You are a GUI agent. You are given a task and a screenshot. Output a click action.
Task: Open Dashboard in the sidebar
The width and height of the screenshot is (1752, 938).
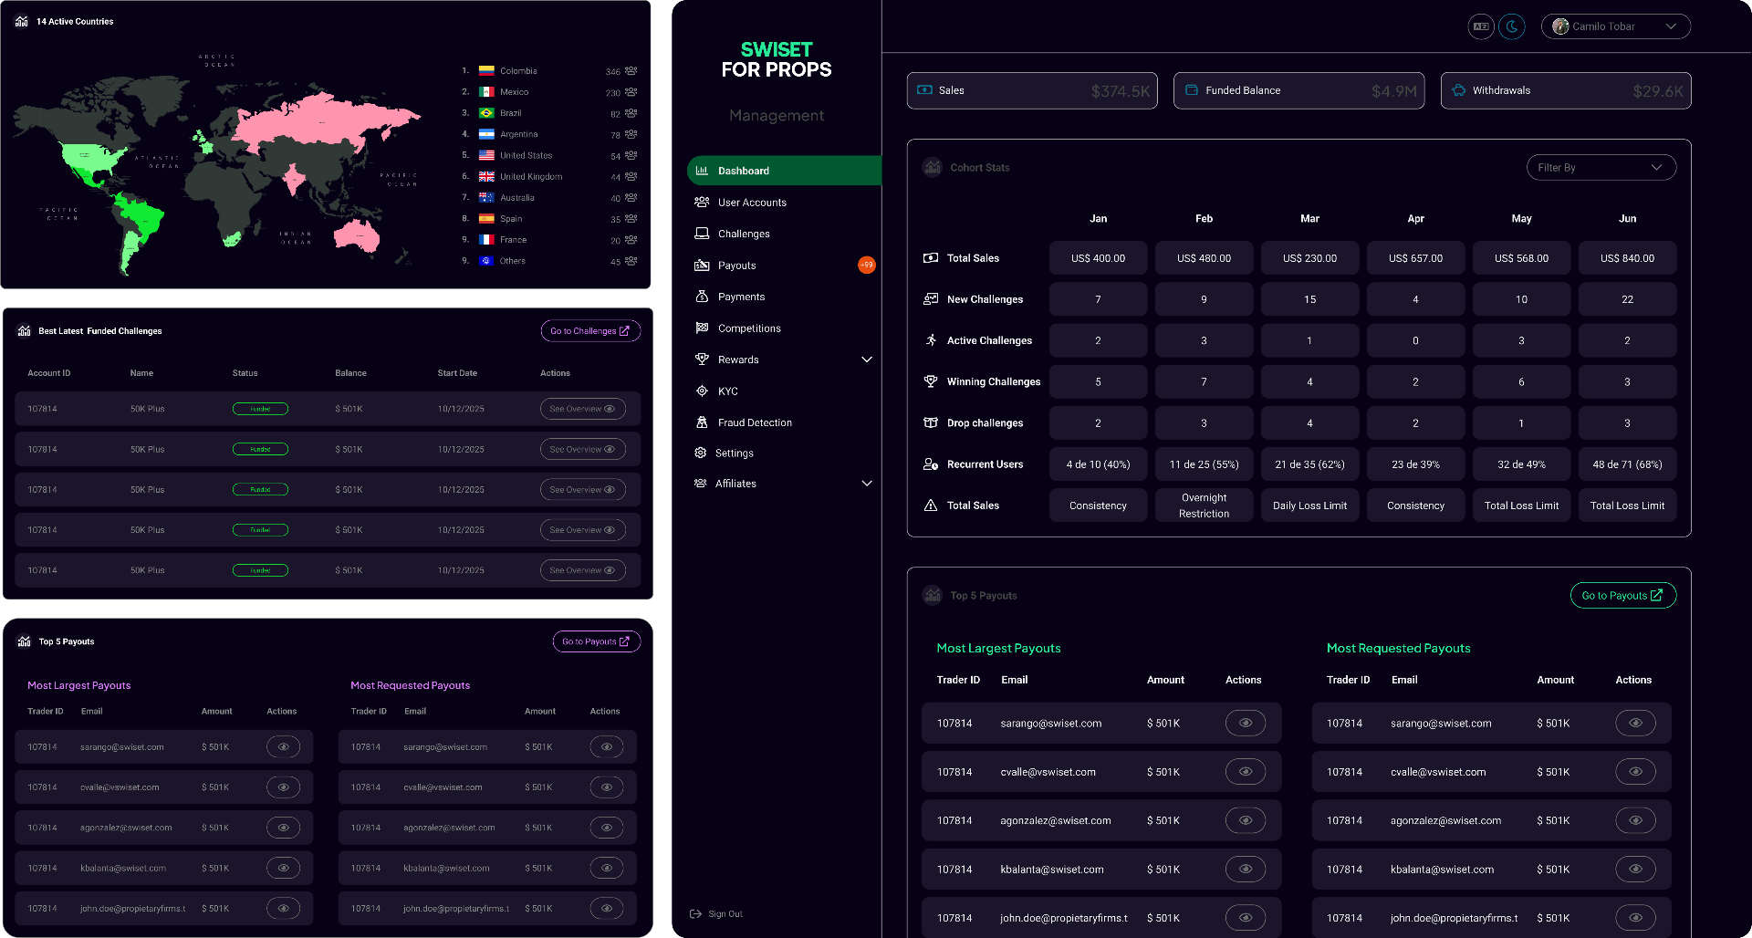click(784, 171)
